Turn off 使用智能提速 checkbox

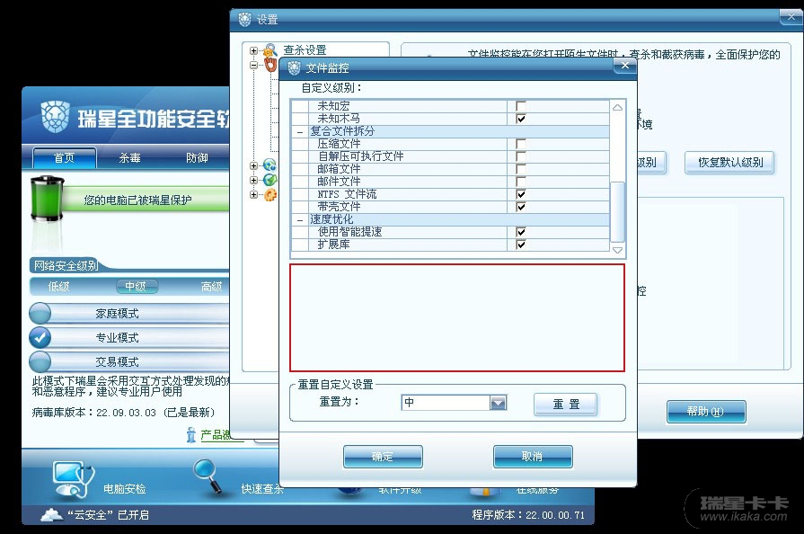(521, 232)
